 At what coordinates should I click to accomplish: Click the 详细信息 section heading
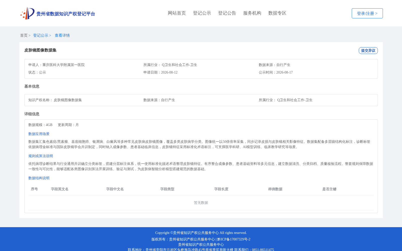[32, 114]
